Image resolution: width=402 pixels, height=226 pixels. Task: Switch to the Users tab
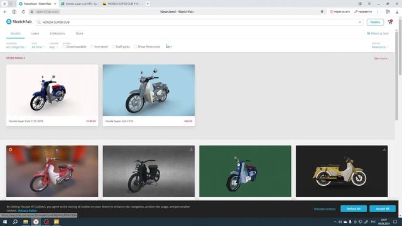click(x=35, y=33)
